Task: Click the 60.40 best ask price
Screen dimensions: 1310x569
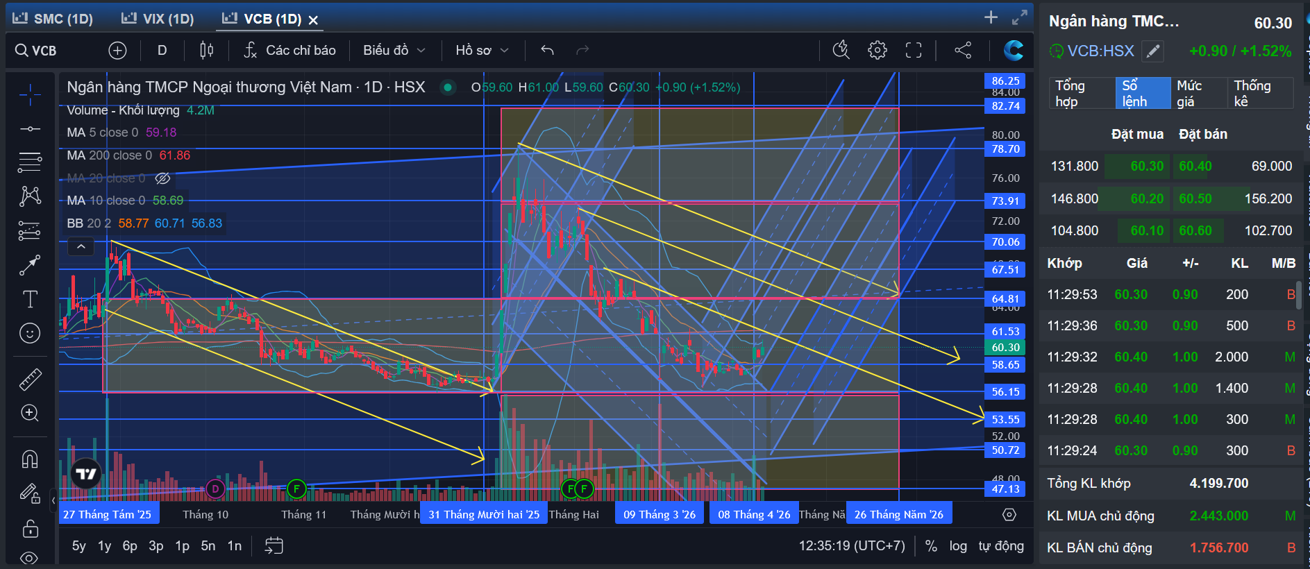Action: pyautogui.click(x=1195, y=166)
